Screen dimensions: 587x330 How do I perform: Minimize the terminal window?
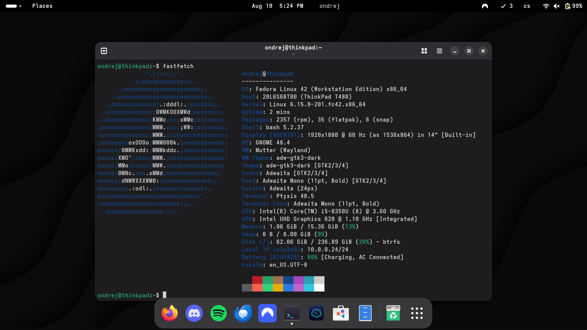coord(455,51)
